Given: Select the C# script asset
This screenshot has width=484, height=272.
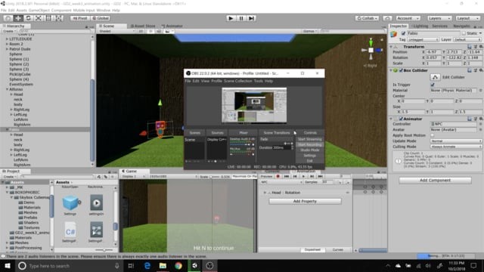Looking at the screenshot, I should coord(70,232).
